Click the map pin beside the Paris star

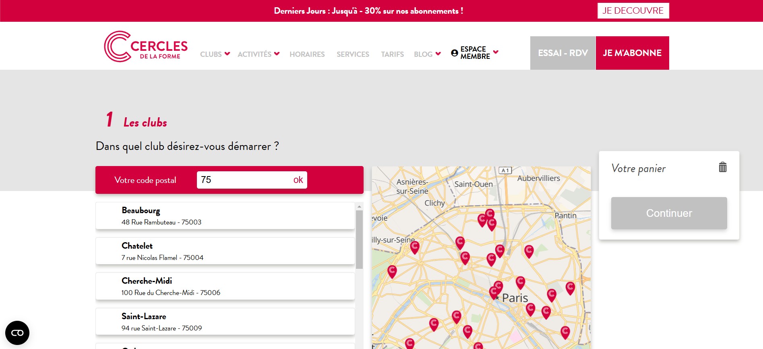[x=494, y=292]
